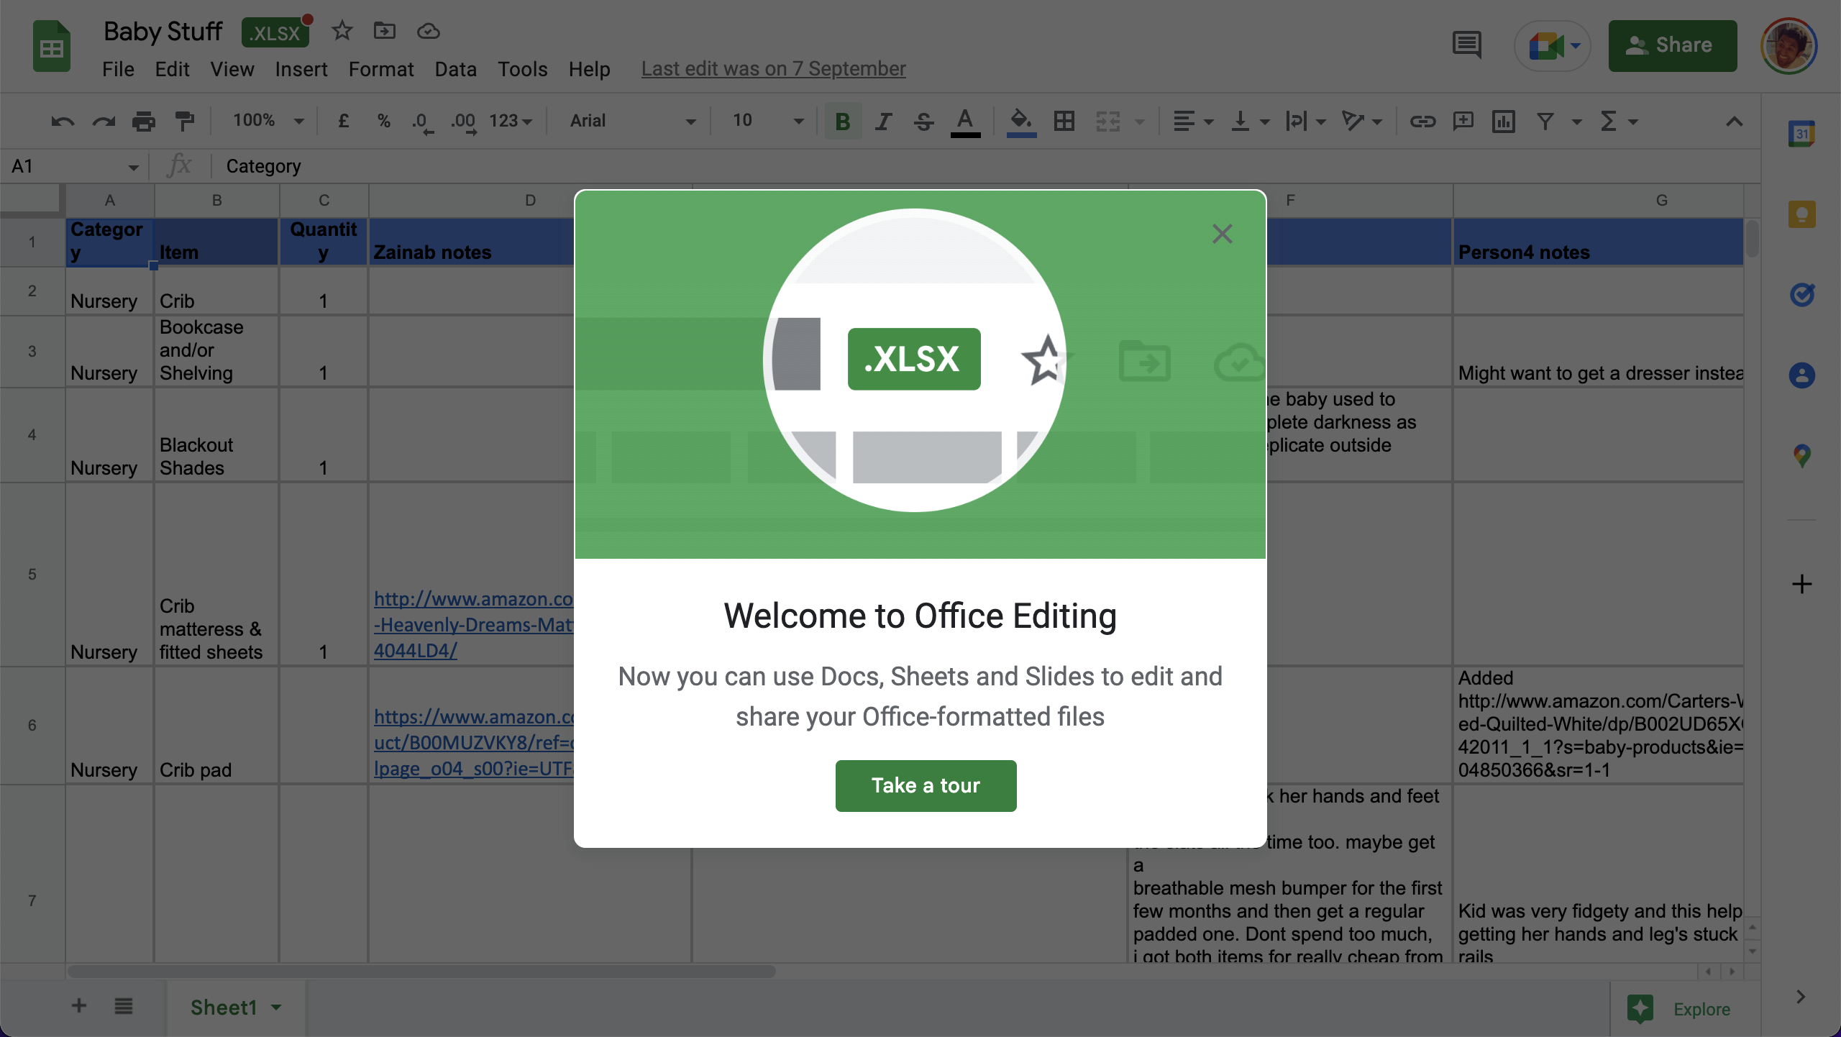Click the print icon
The height and width of the screenshot is (1037, 1841).
click(144, 122)
